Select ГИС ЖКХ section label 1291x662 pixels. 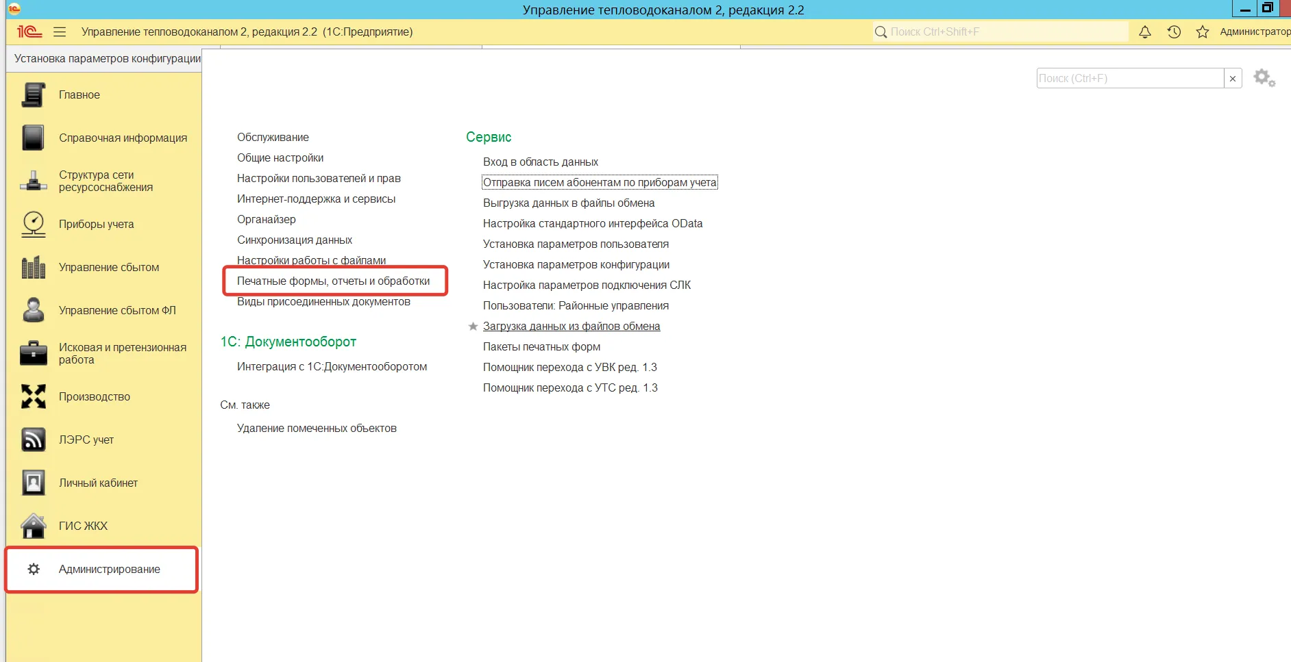[83, 526]
